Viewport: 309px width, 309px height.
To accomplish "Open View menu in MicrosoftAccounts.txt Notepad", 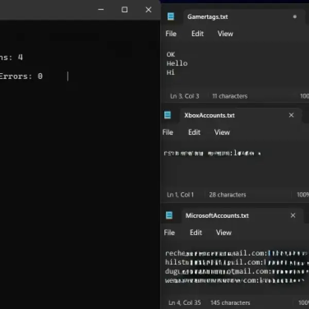I will pos(224,233).
